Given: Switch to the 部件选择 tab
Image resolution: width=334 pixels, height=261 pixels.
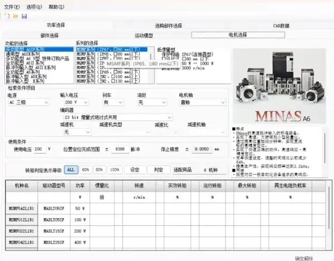Looking at the screenshot, I should tap(50, 36).
